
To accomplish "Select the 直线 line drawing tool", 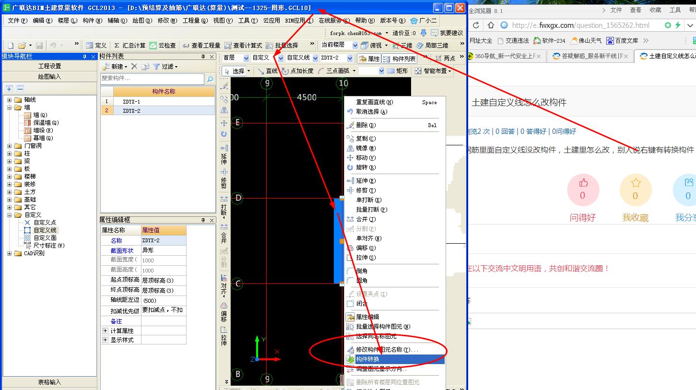I will click(x=267, y=71).
